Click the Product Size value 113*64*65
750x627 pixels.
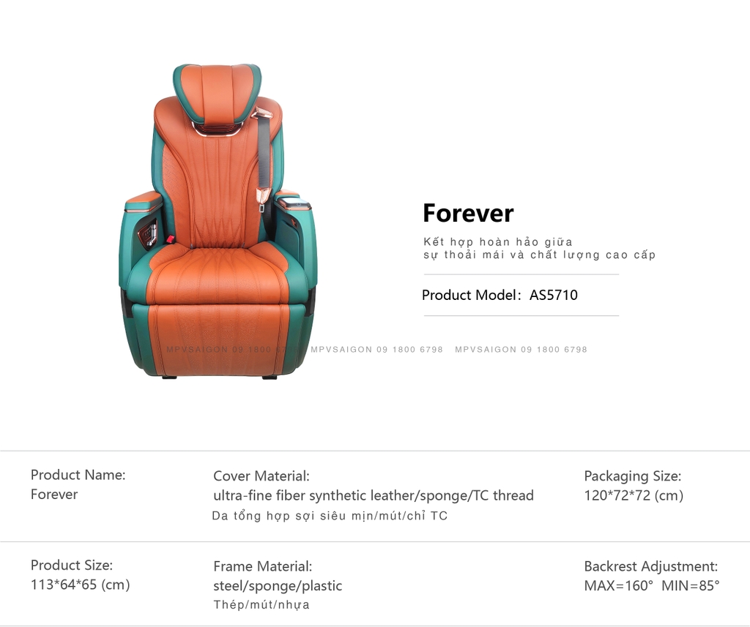point(81,585)
